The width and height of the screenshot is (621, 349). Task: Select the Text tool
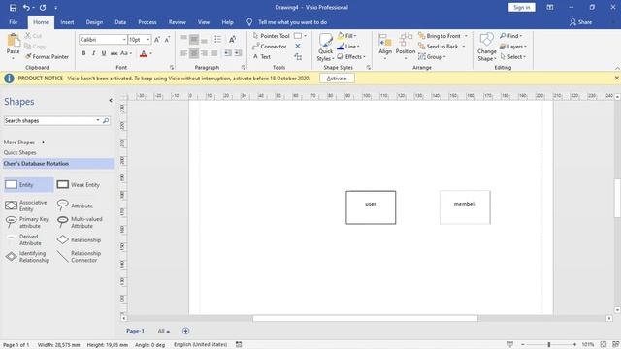point(262,56)
